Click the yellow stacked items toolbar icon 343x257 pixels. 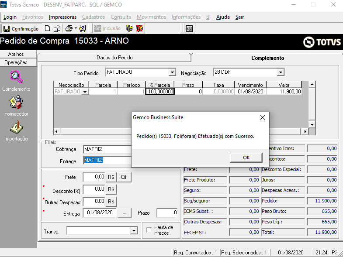coord(130,28)
